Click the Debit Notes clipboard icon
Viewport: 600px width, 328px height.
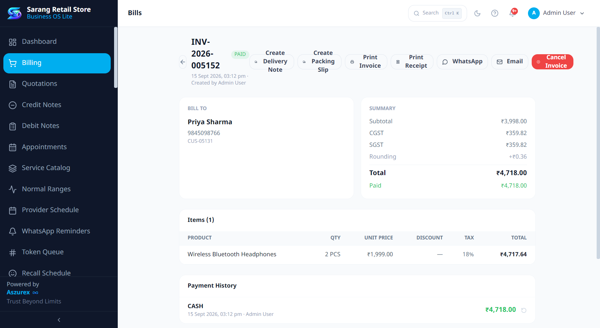pos(12,126)
